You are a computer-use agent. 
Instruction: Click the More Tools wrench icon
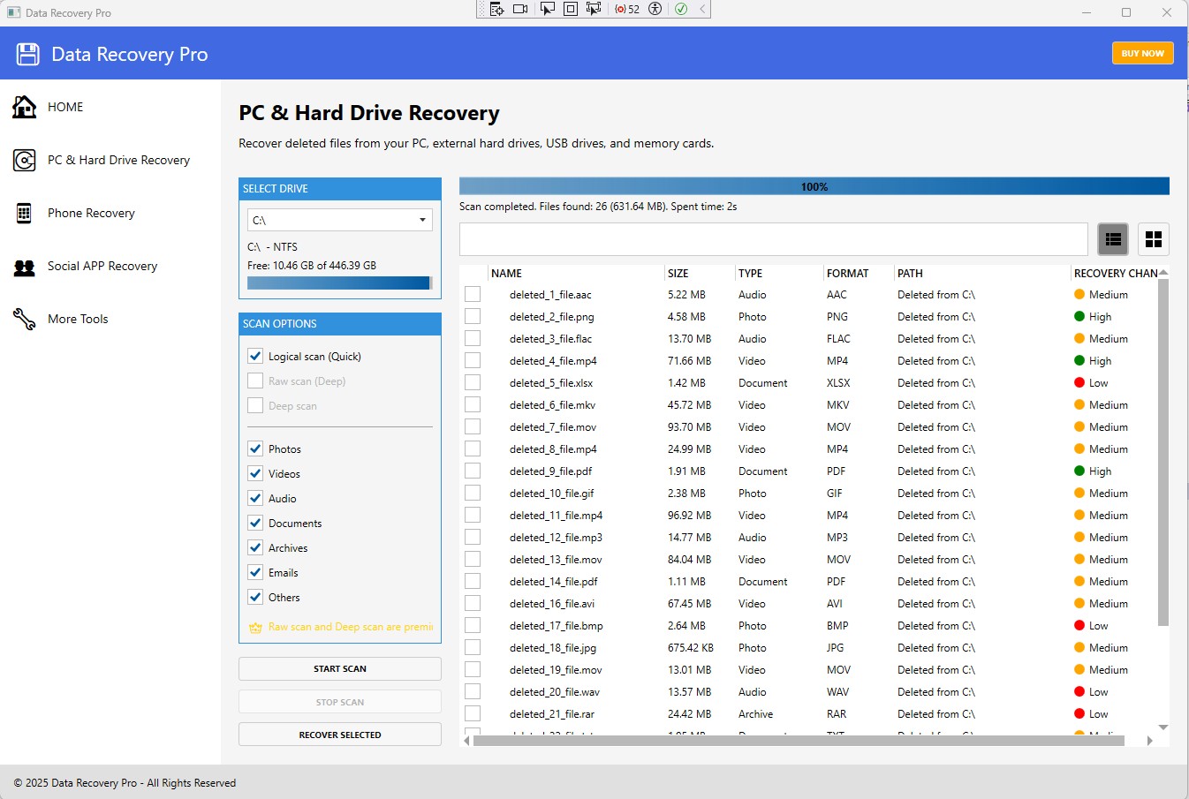pyautogui.click(x=24, y=319)
